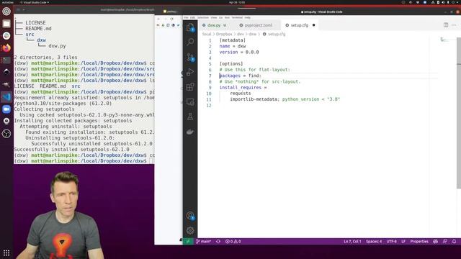Click the importlib-metadata line
Screen dimensions: 461x259
[285, 99]
